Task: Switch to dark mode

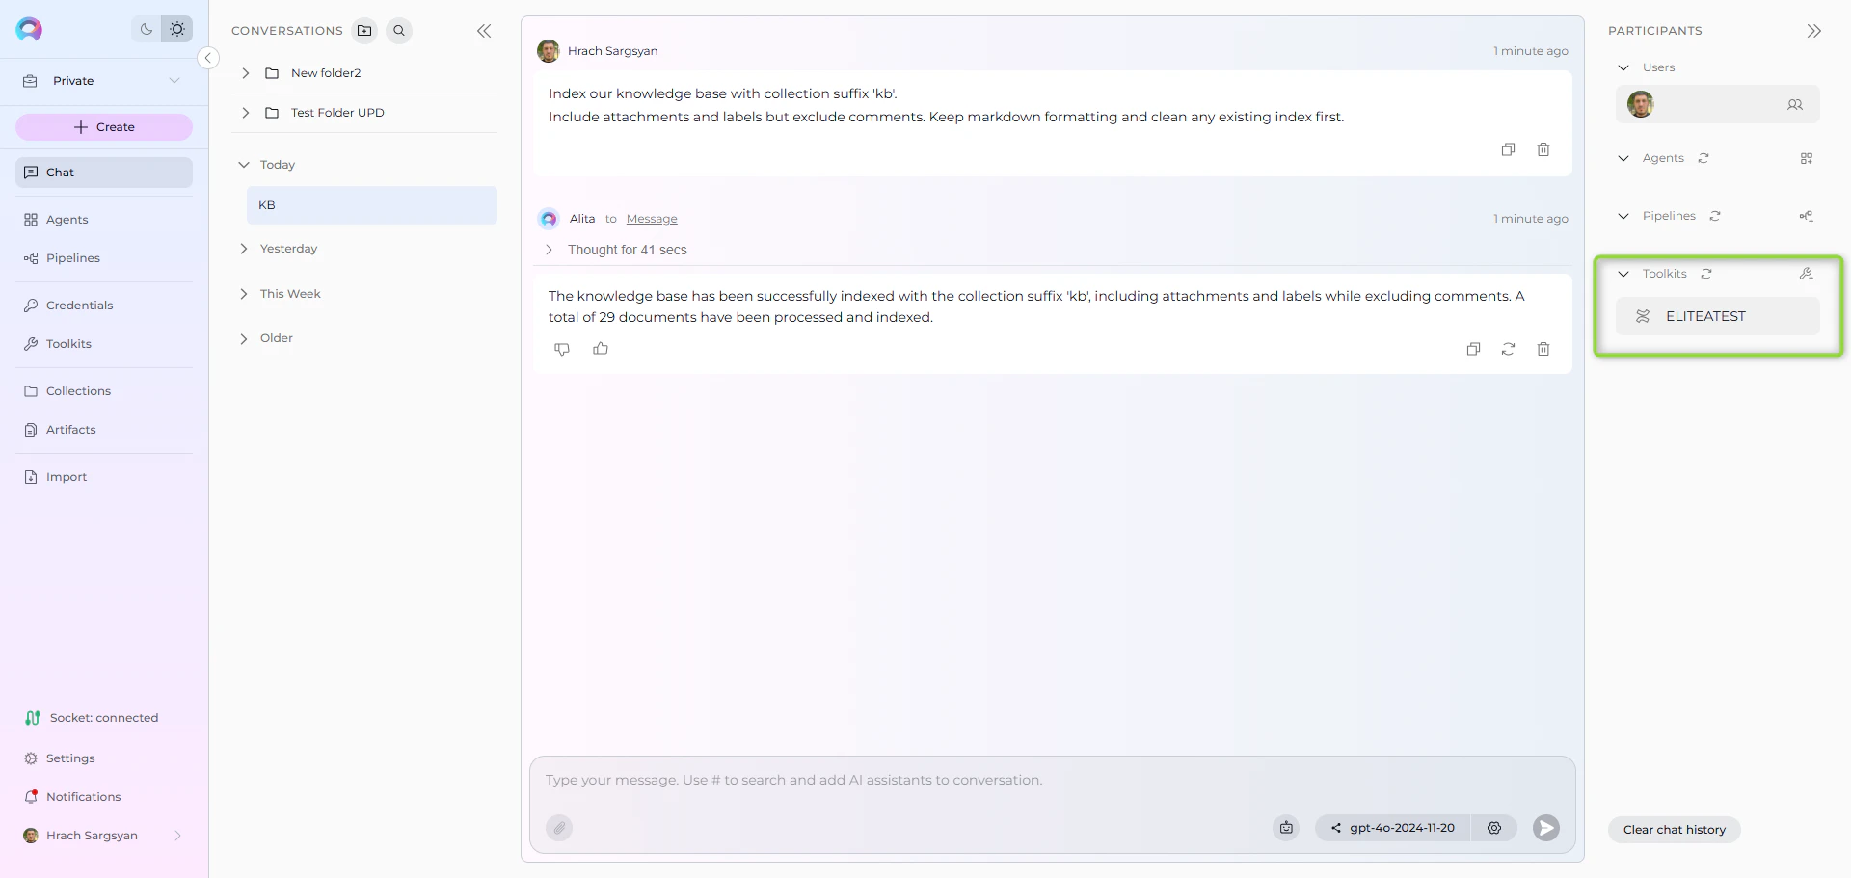Action: 146,29
